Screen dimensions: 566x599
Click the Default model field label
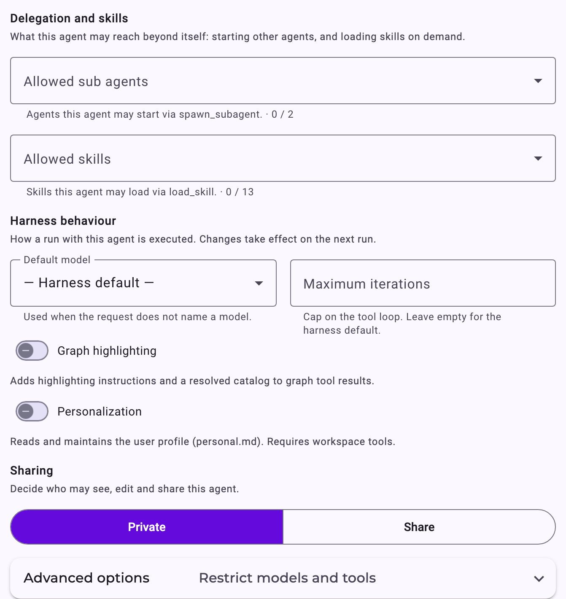[57, 260]
